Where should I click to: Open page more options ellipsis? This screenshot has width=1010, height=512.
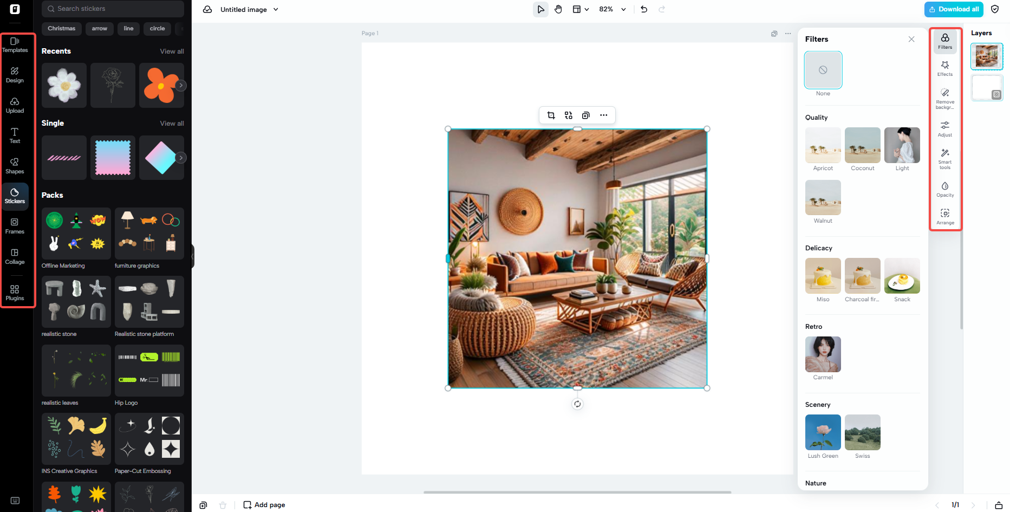(x=788, y=34)
